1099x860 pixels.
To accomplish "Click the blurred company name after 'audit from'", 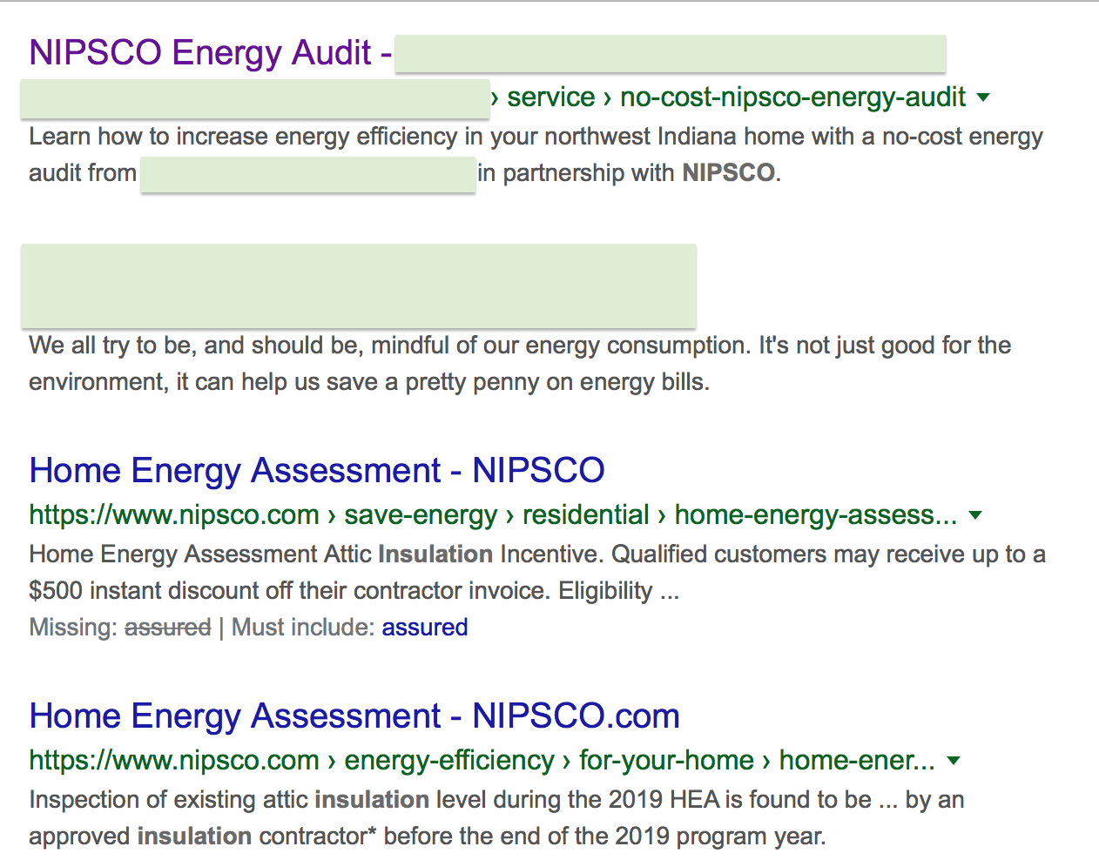I will coord(307,174).
